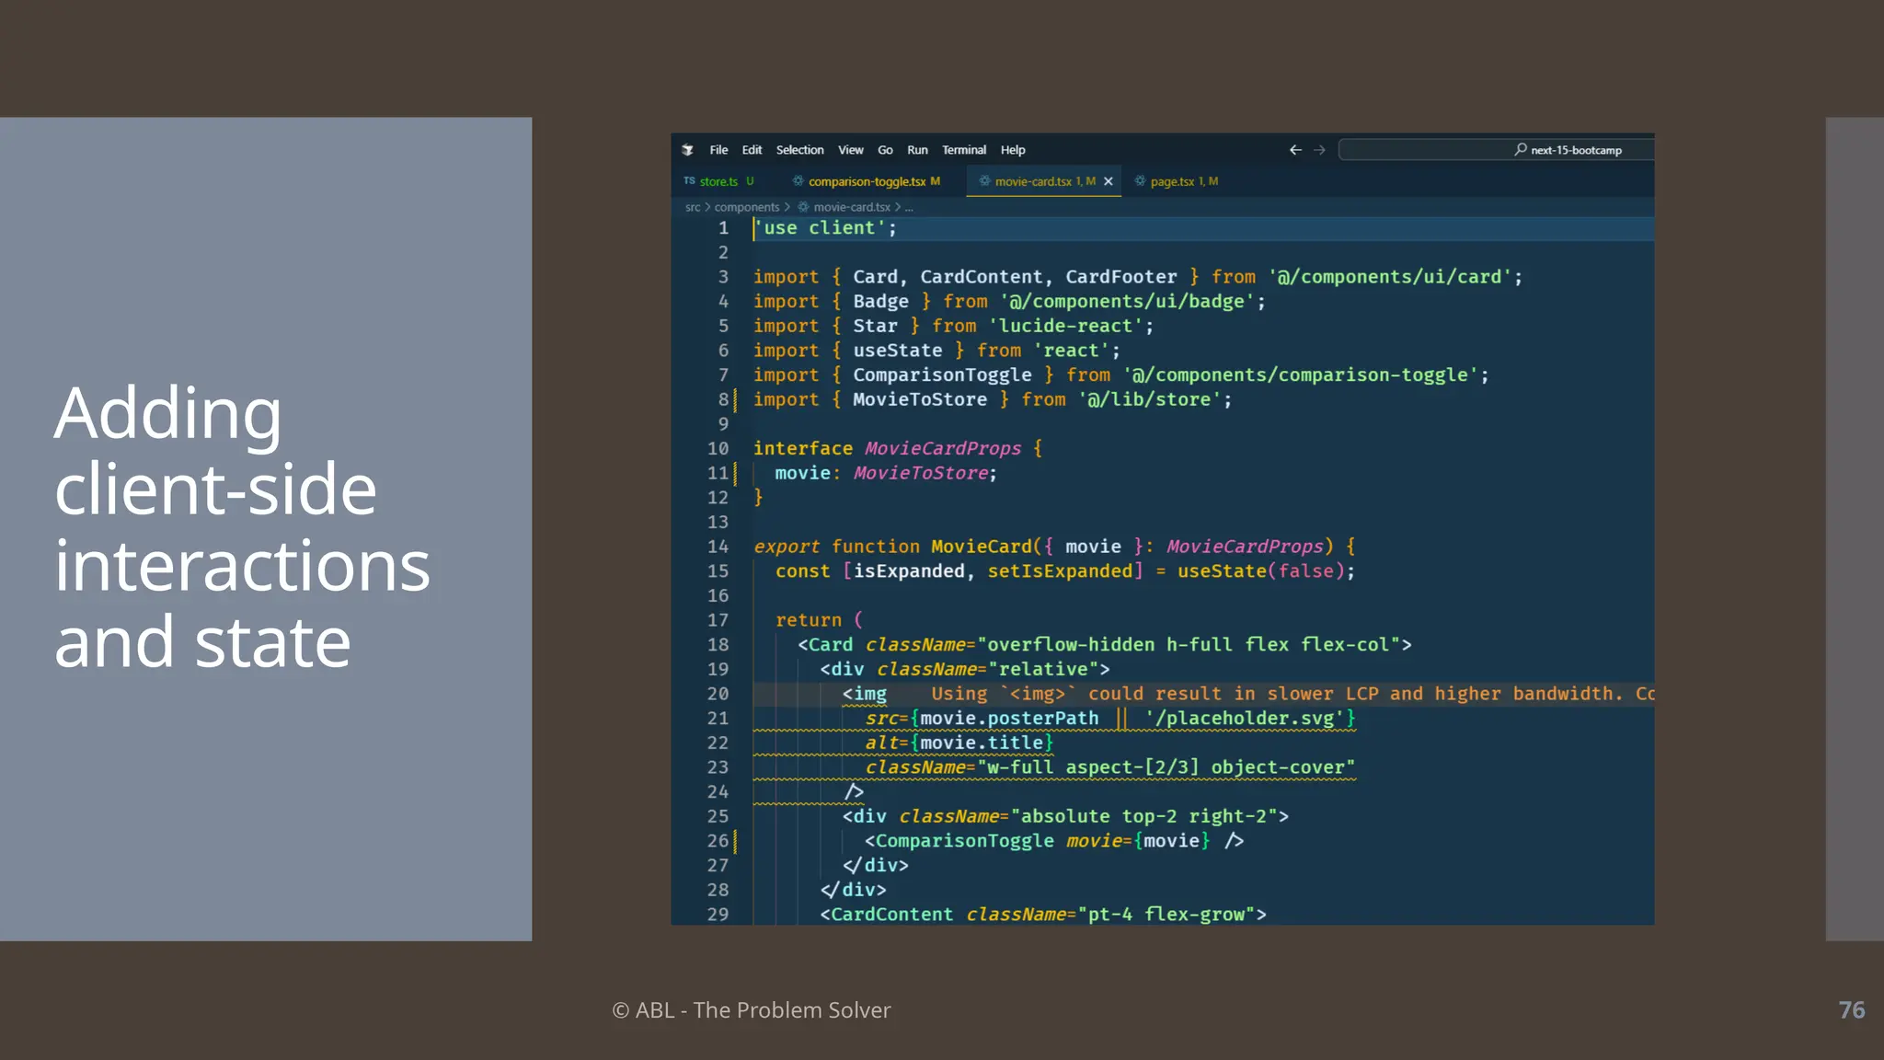1884x1060 pixels.
Task: Click "absolute top-2 right-2" class string
Action: point(1143,816)
